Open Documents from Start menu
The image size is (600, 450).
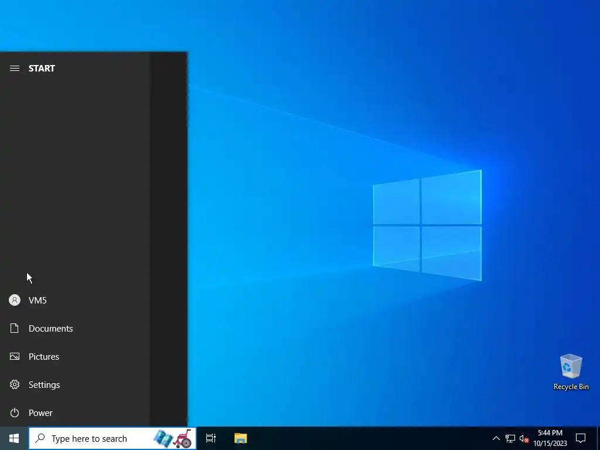tap(75, 328)
